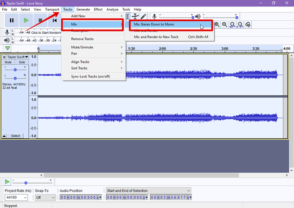
Task: Open Start and End of Selection dropdown
Action: pos(148,190)
